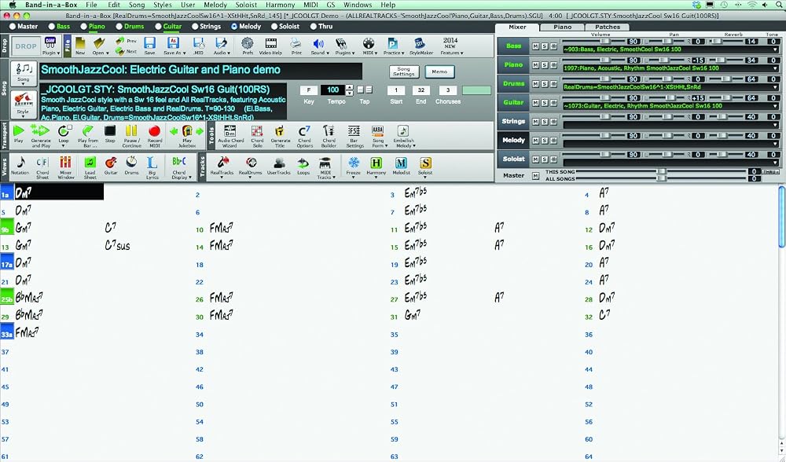Viewport: 786px width, 462px height.
Task: Click Prev song button
Action: pos(127,41)
